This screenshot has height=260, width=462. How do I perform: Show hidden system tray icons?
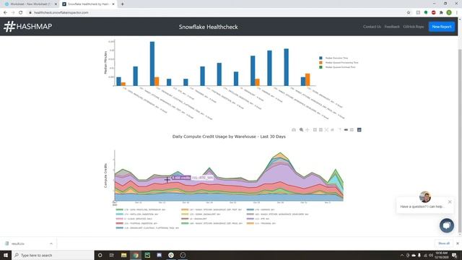click(402, 255)
